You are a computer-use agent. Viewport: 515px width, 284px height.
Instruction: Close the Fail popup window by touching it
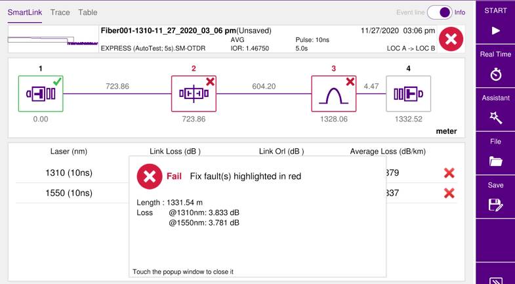(x=257, y=216)
